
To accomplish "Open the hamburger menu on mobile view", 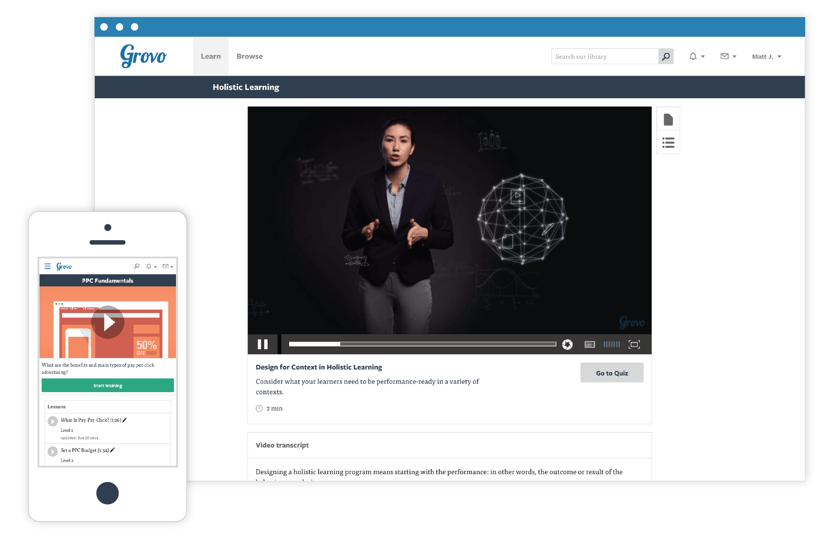I will pyautogui.click(x=48, y=266).
